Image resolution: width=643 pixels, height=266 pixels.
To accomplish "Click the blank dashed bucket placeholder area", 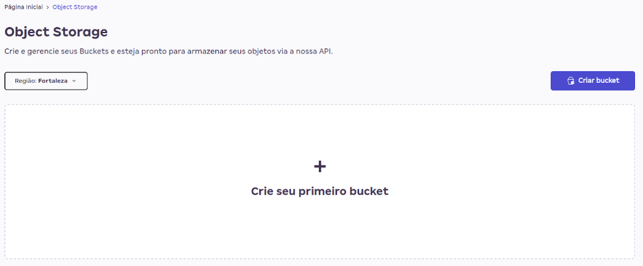I will click(154, 227).
